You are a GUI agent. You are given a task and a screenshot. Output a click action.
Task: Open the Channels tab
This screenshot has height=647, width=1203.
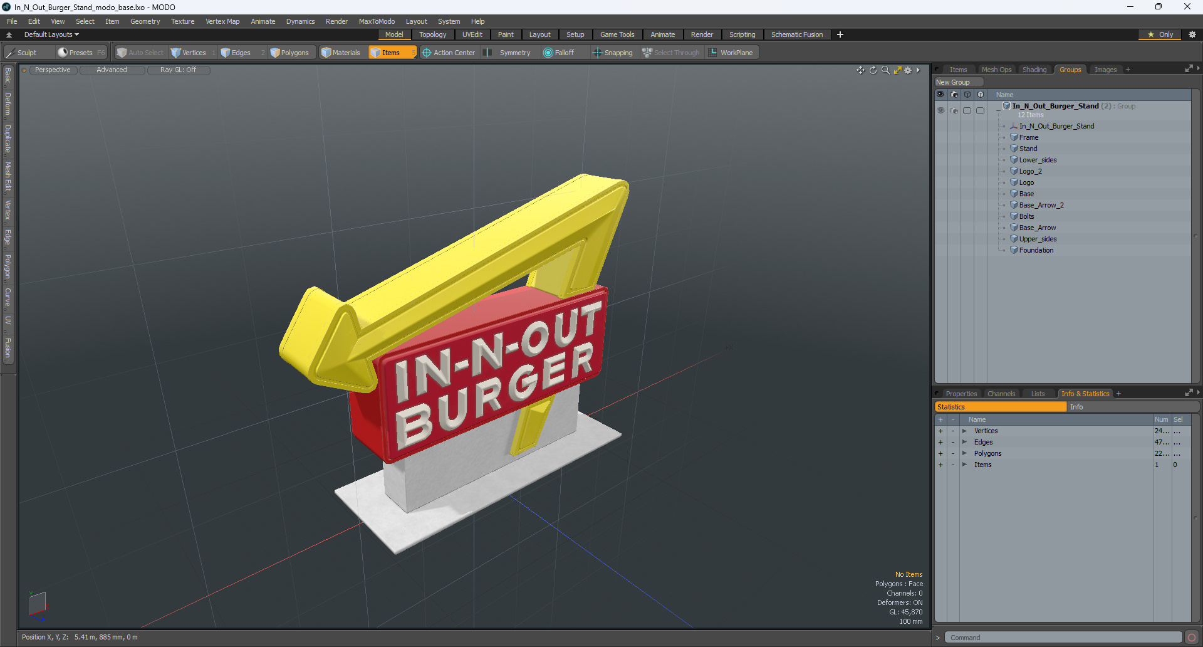(x=1001, y=394)
